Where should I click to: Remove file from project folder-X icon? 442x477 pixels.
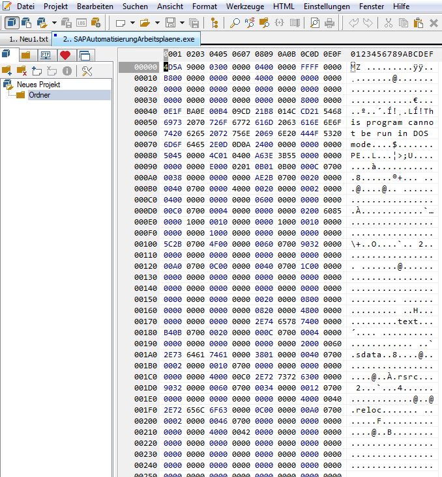pos(22,71)
